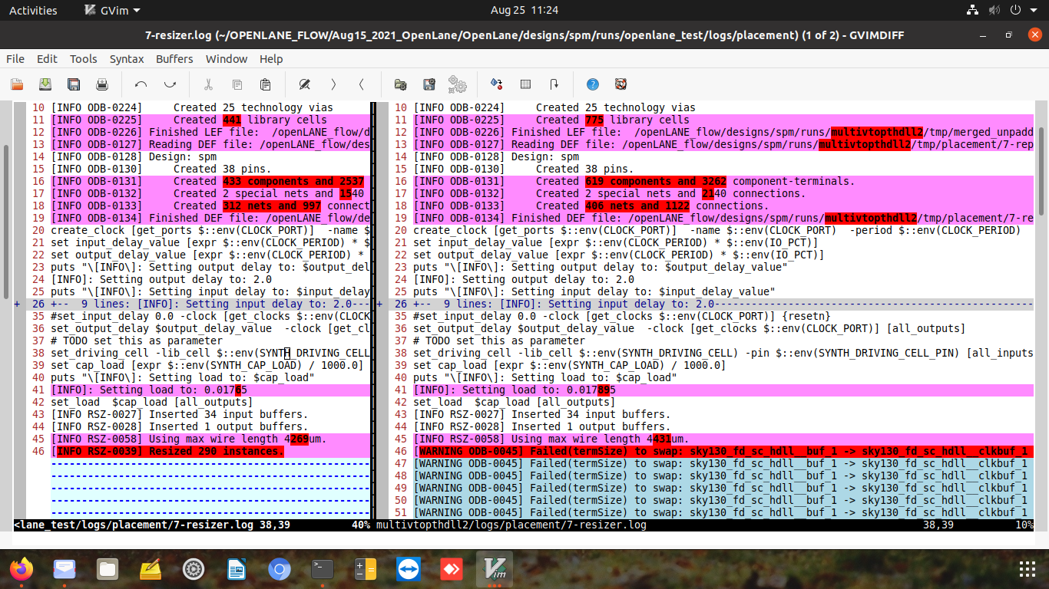The height and width of the screenshot is (589, 1049).
Task: Open Find and Replace tool icon
Action: [304, 84]
